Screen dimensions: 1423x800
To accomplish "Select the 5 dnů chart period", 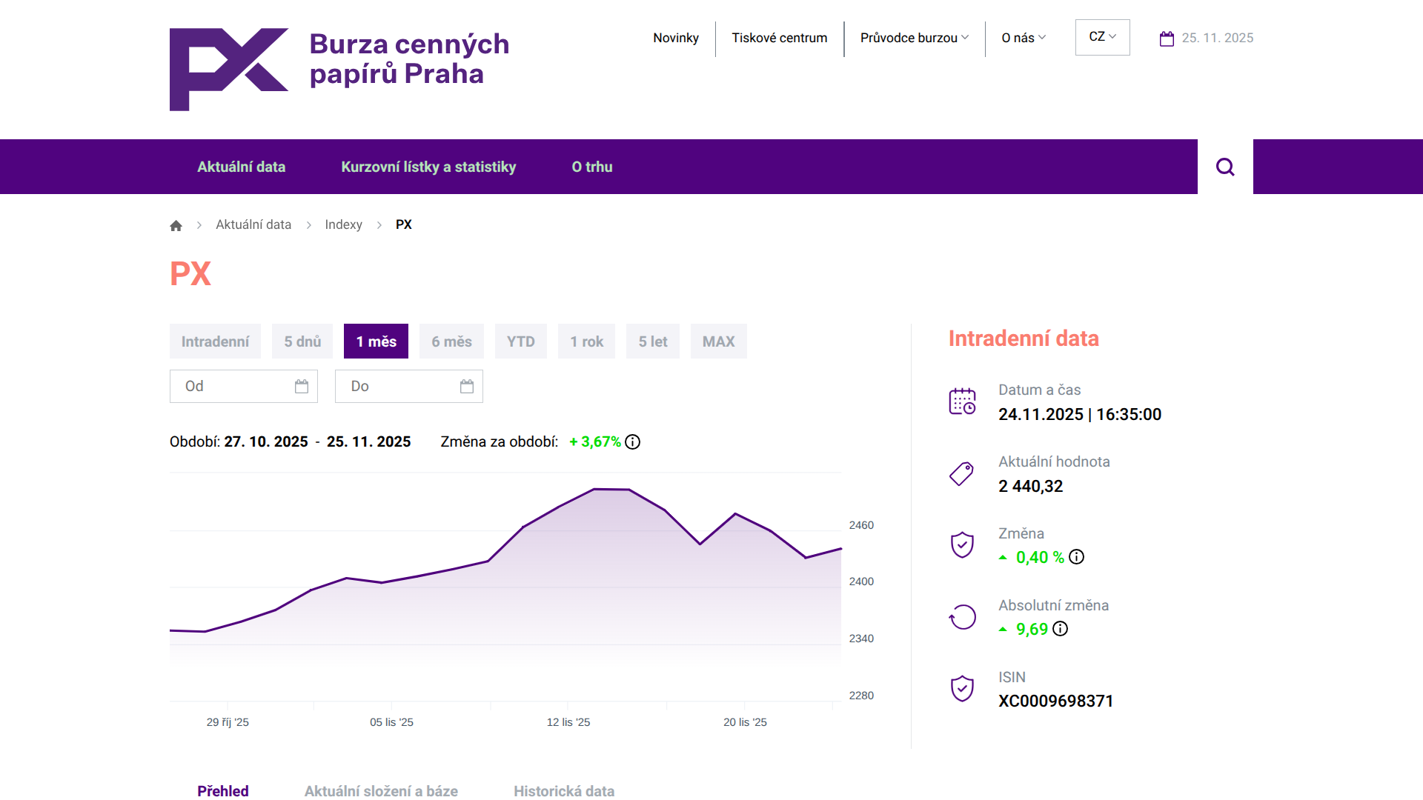I will (x=302, y=341).
